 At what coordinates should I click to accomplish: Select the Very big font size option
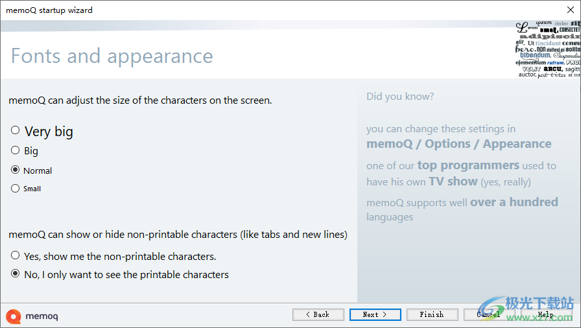pos(15,130)
